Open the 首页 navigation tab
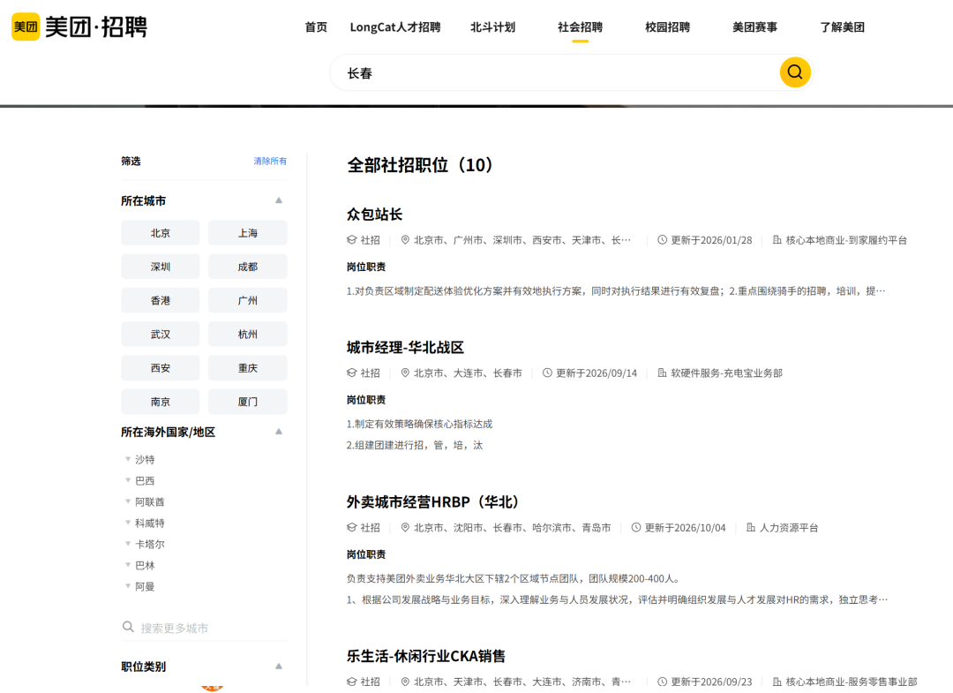 tap(316, 27)
